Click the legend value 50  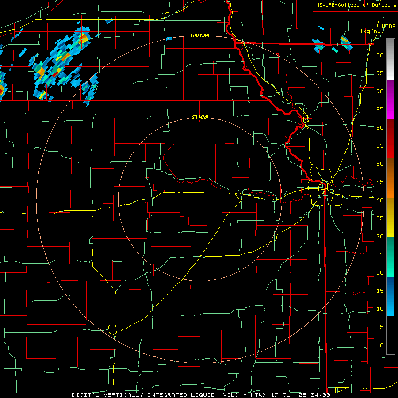point(380,164)
